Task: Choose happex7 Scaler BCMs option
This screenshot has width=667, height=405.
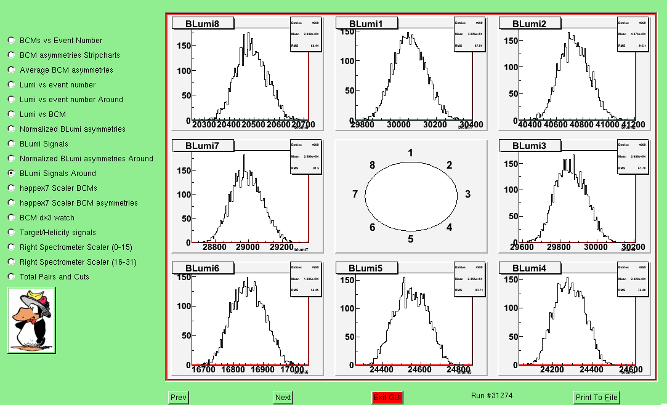Action: (12, 188)
